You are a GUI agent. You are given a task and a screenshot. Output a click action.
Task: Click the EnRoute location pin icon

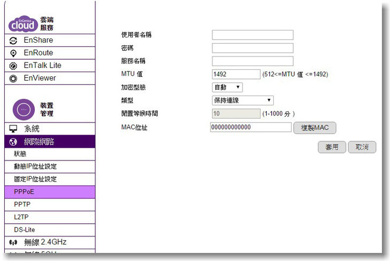[x=14, y=53]
